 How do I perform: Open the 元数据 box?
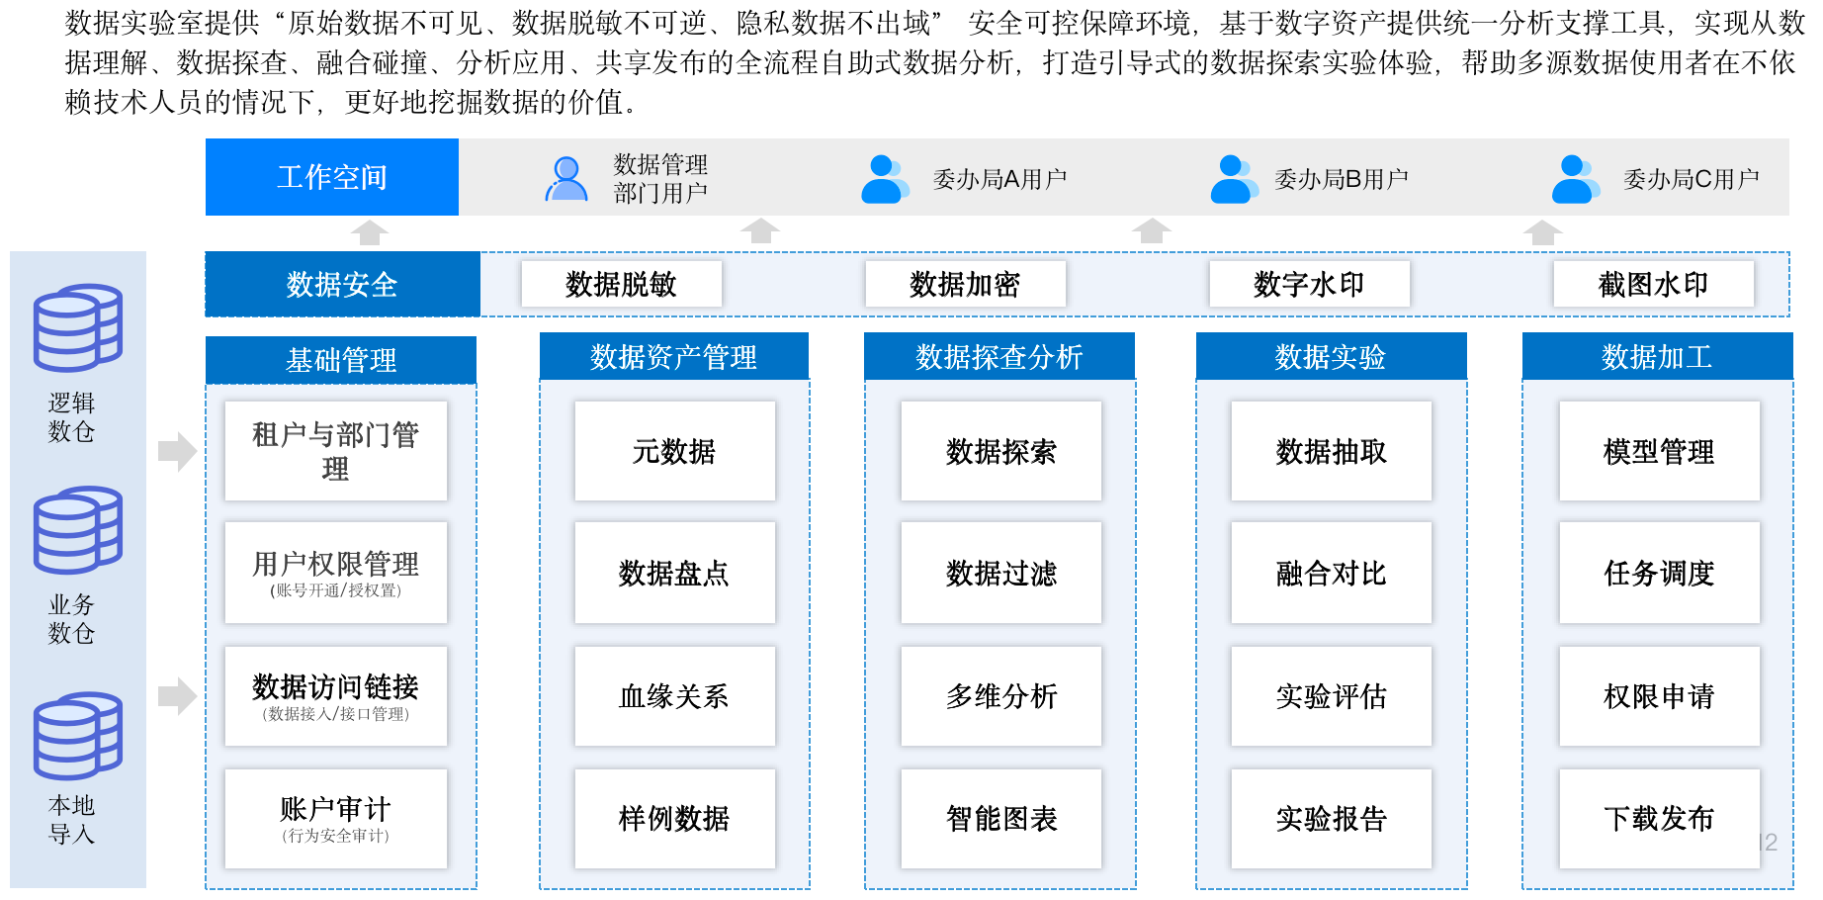[674, 452]
